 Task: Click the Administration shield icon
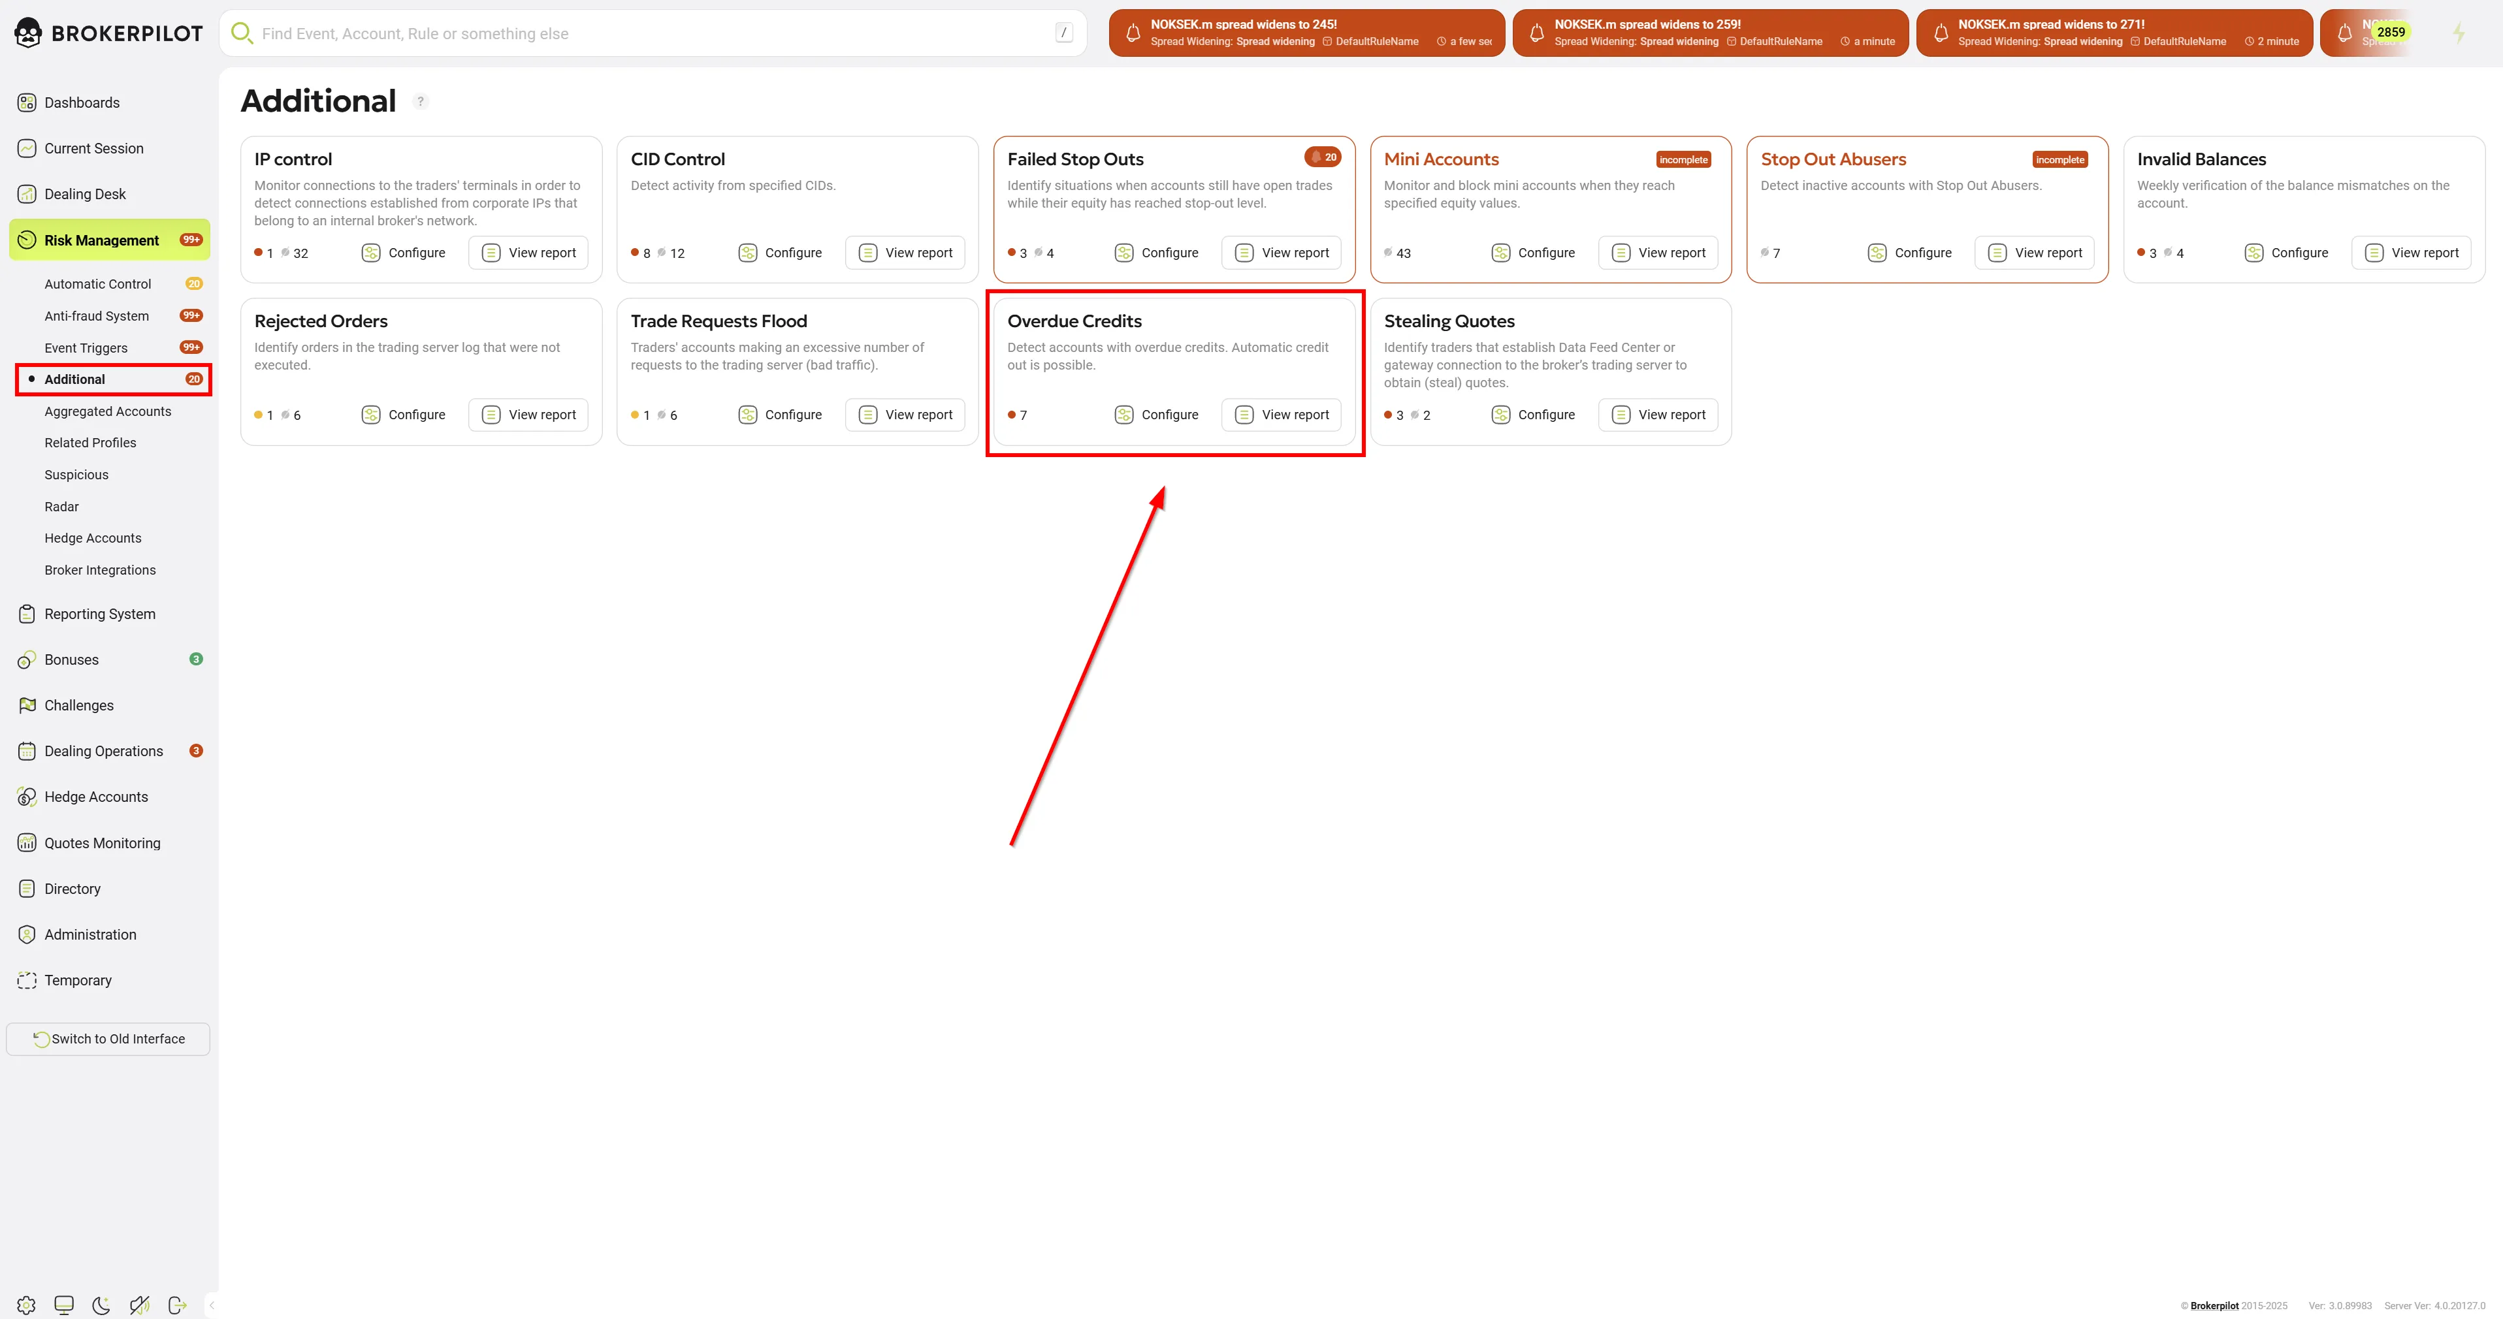27,934
